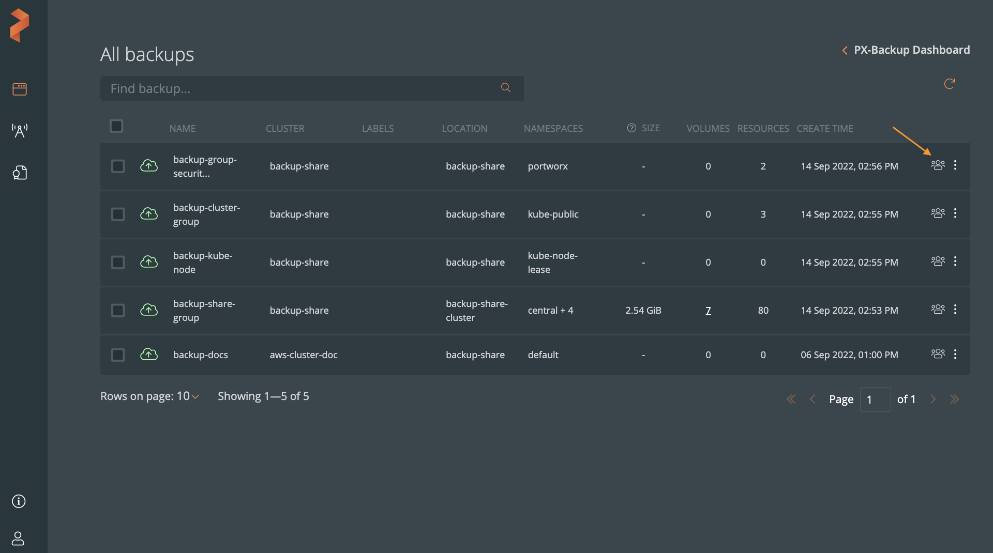Click the search magnifier icon
The image size is (993, 553).
[x=505, y=88]
